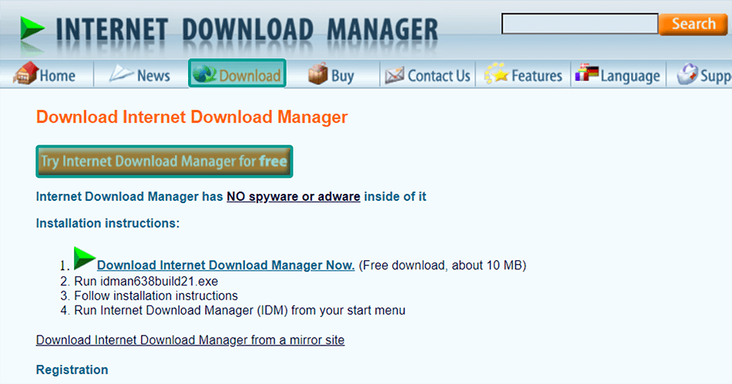Click the orange Search button
The image size is (732, 384).
coord(693,24)
